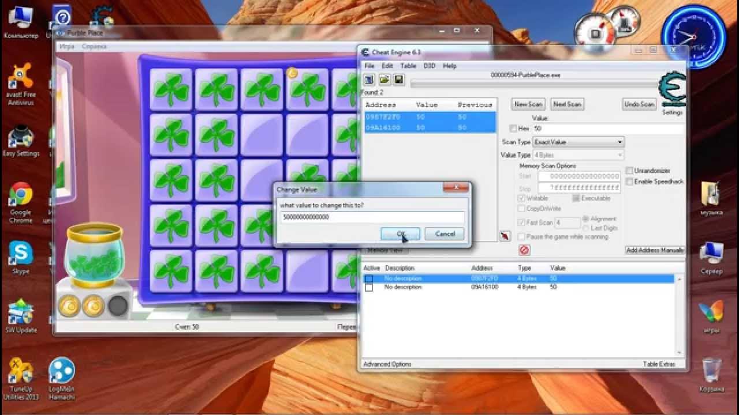
Task: Open the Корзина recycle bin
Action: (x=711, y=376)
